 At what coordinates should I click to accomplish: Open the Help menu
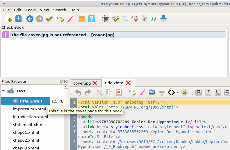coord(74,10)
